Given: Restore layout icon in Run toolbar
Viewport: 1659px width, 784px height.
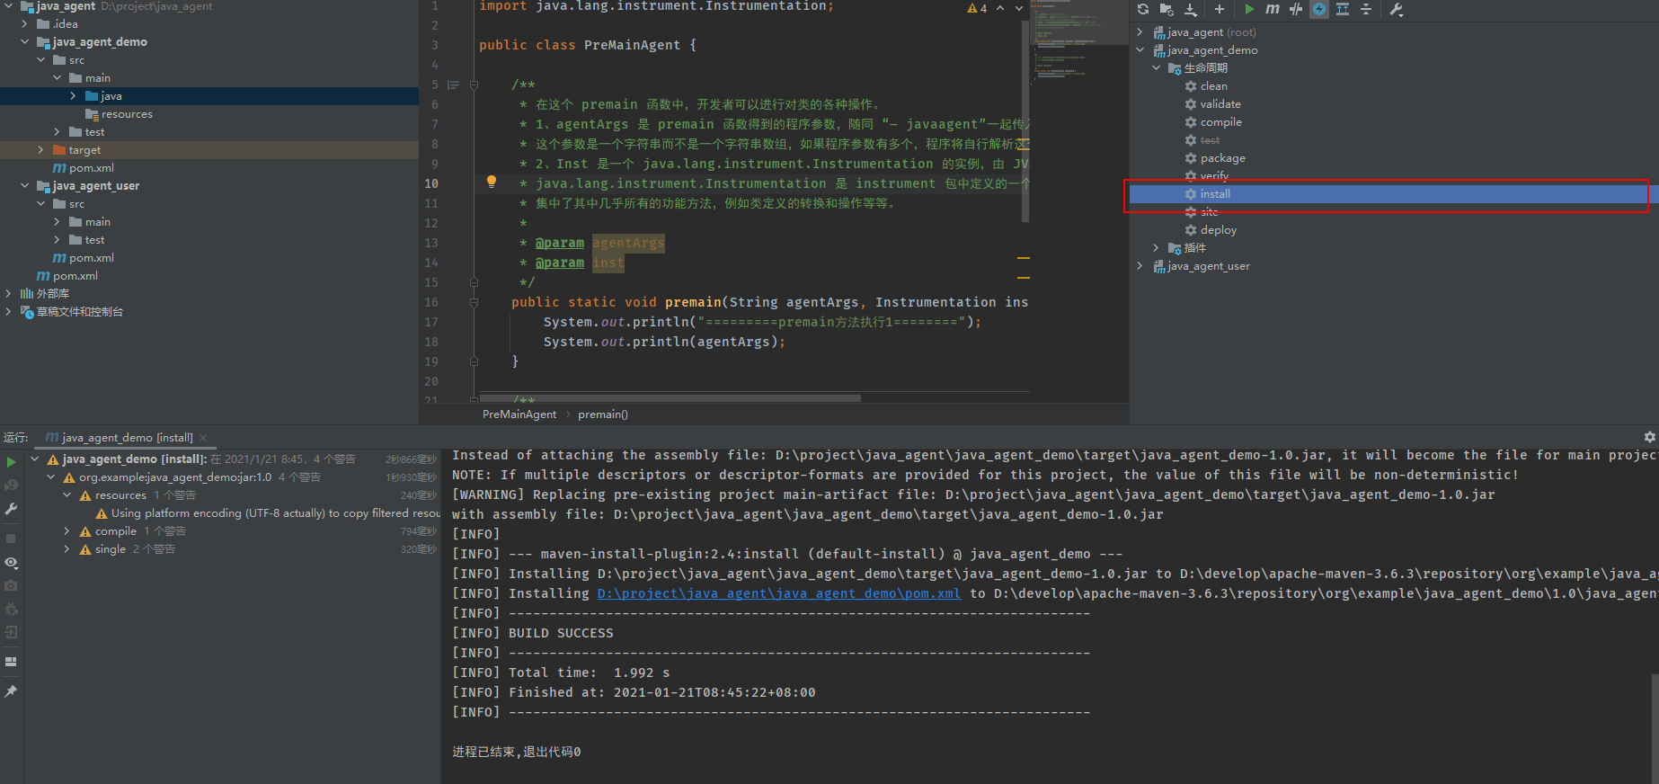Looking at the screenshot, I should click(11, 661).
